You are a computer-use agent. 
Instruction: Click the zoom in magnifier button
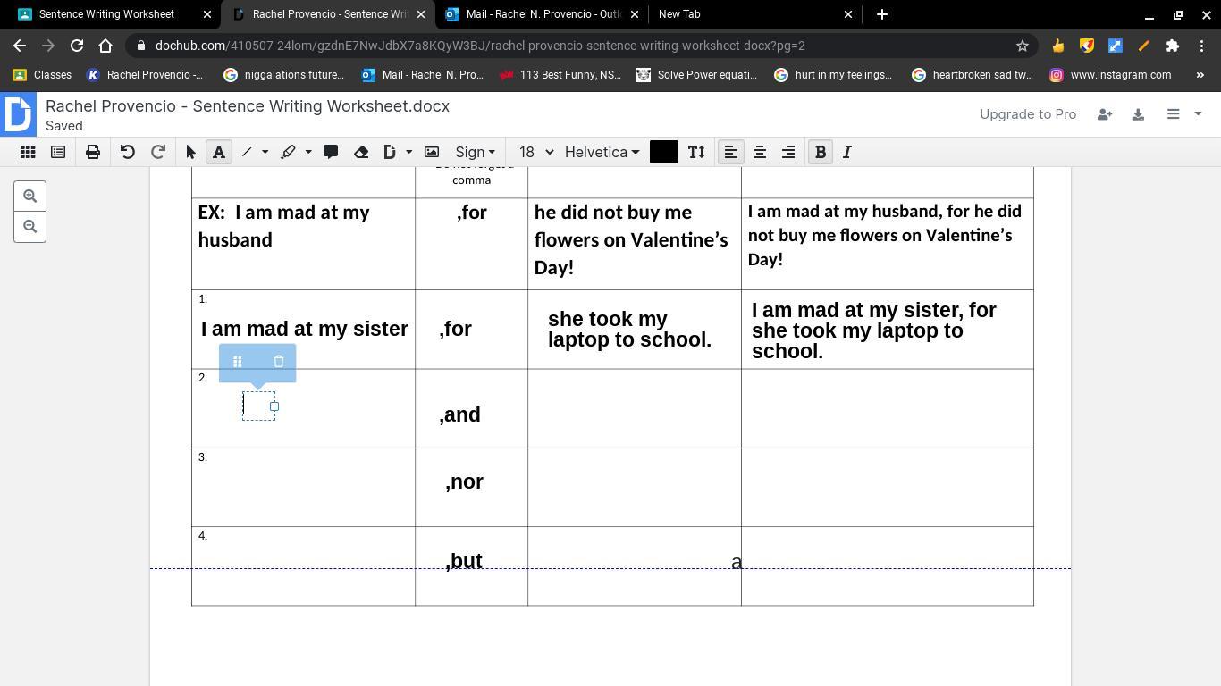point(29,197)
